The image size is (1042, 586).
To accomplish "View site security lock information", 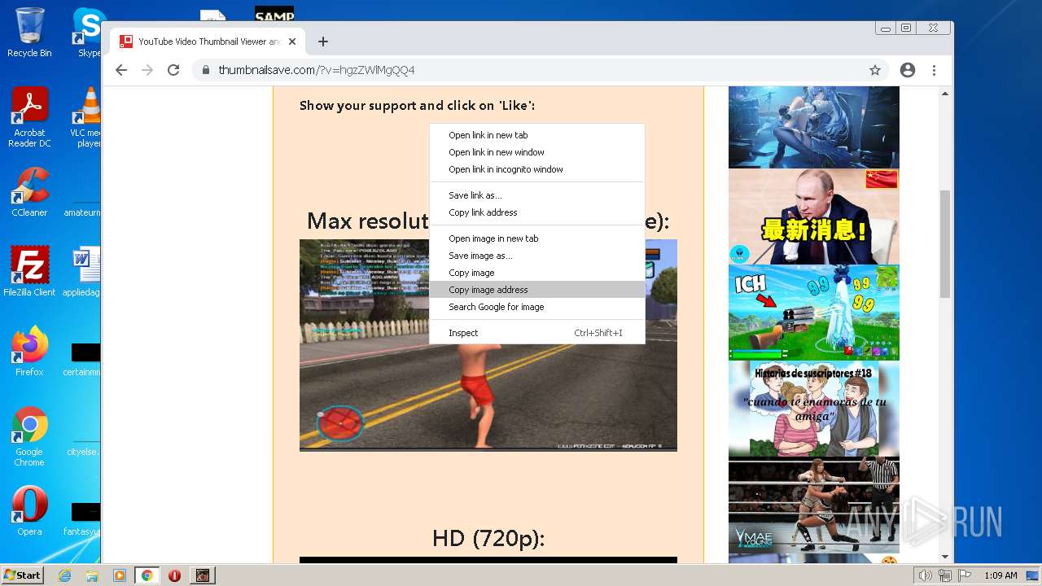I will pyautogui.click(x=206, y=70).
